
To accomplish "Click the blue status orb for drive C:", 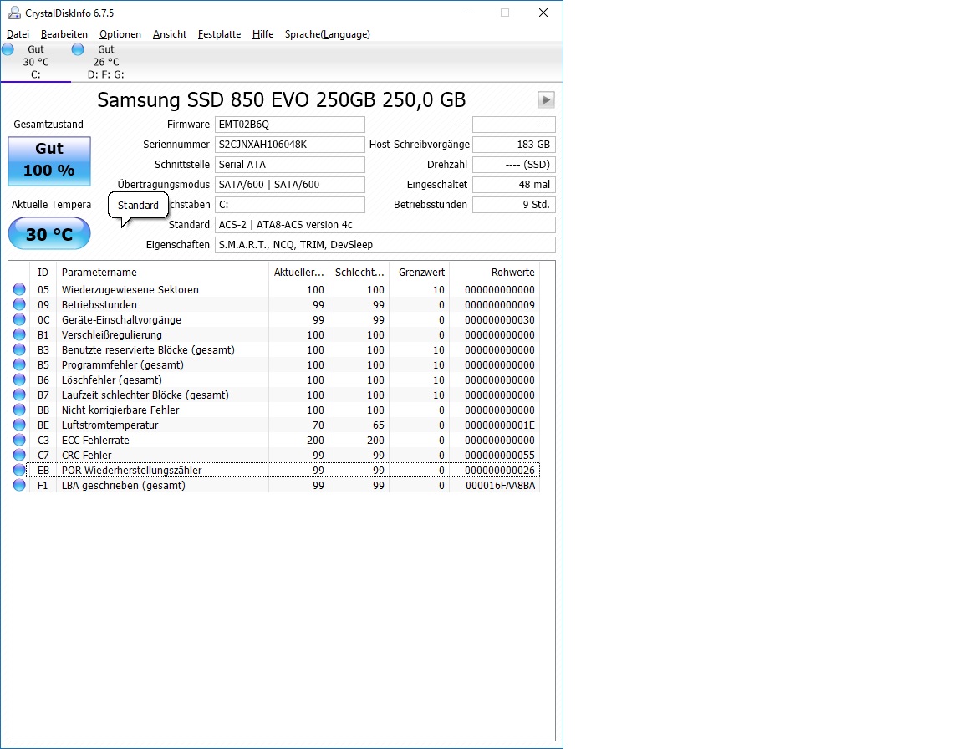I will click(x=8, y=49).
